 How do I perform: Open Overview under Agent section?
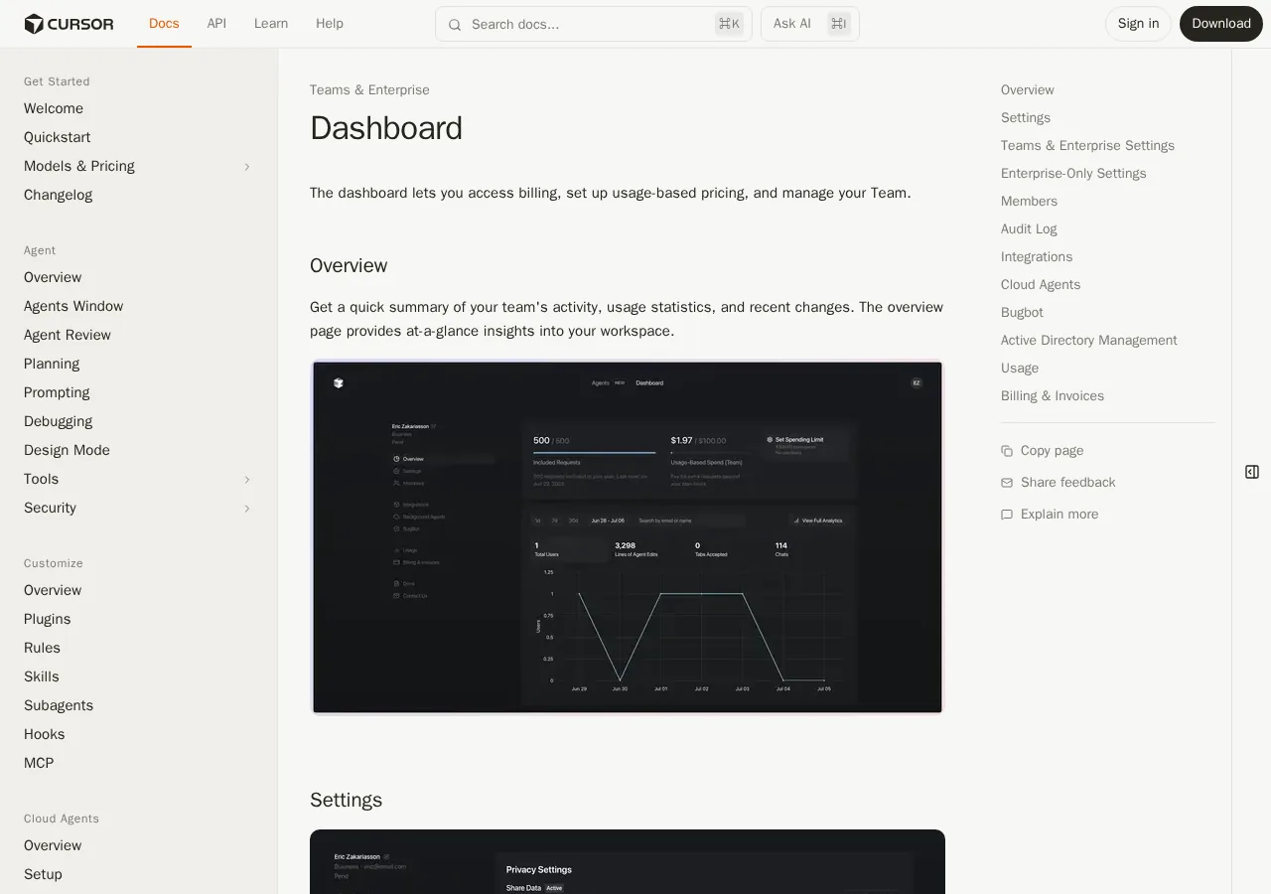pos(53,277)
